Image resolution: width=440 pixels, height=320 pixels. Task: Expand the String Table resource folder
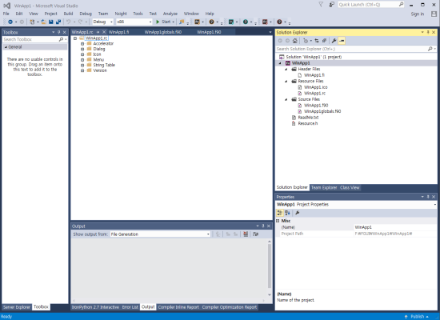(82, 65)
